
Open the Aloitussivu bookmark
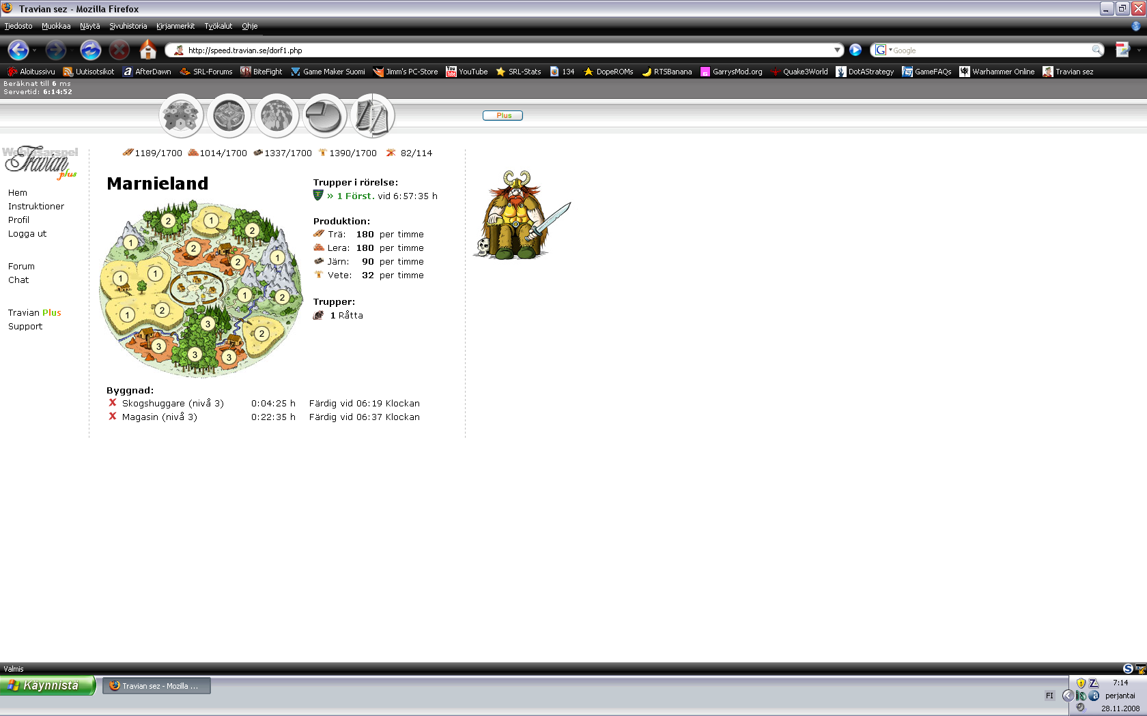coord(31,72)
